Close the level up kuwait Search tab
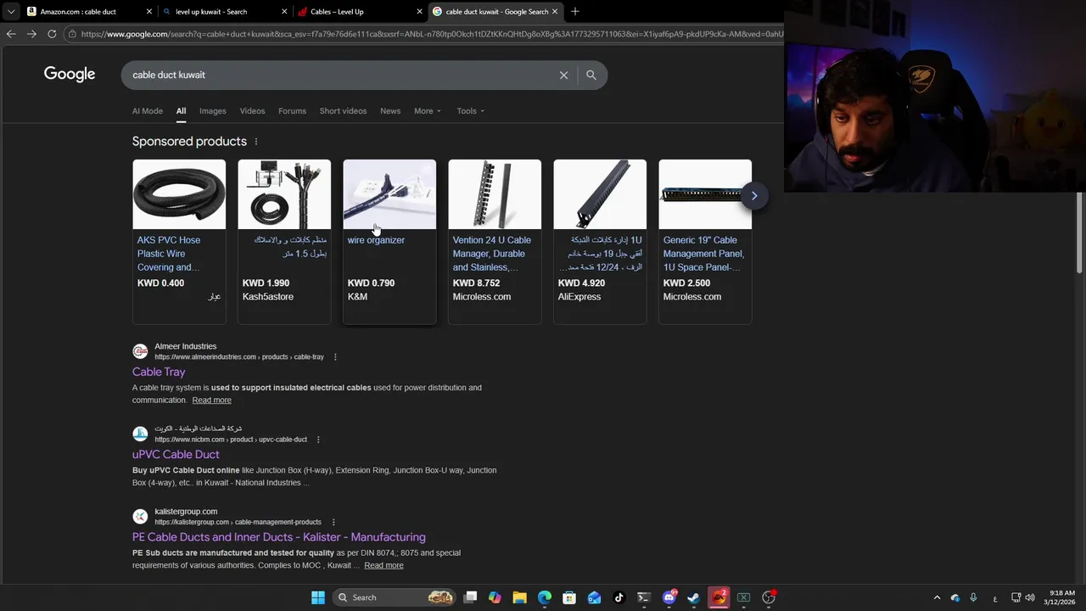Image resolution: width=1086 pixels, height=611 pixels. point(284,12)
